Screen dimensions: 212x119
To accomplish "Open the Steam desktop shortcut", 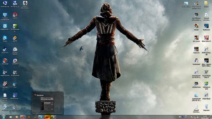I will [5, 50].
